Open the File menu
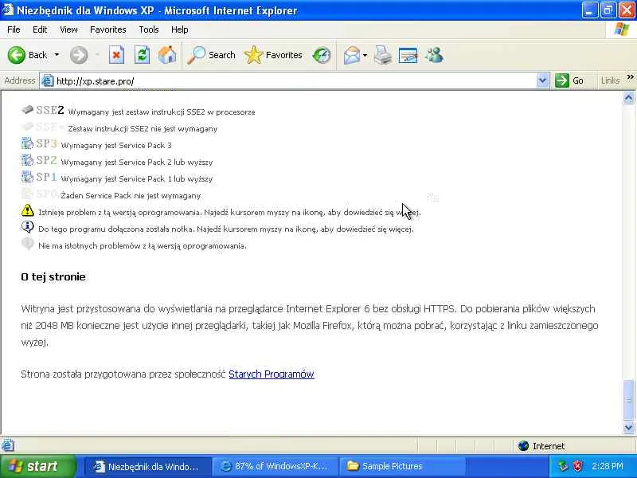Viewport: 637px width, 478px height. click(14, 29)
